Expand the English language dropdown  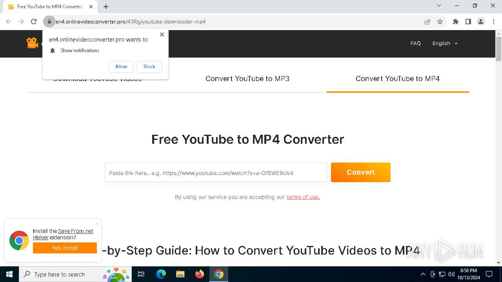pyautogui.click(x=445, y=43)
